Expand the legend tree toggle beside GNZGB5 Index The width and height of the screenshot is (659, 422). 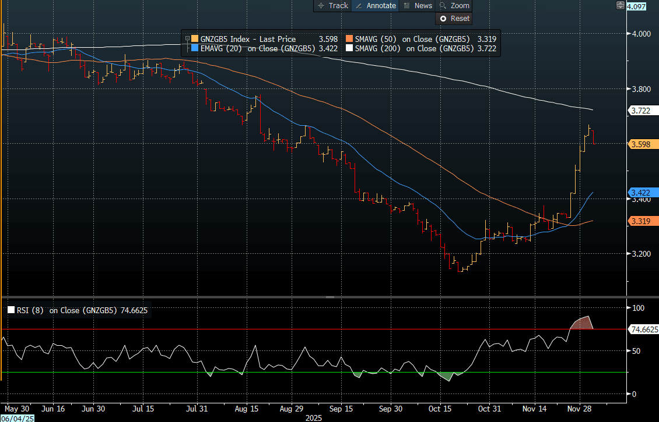click(x=187, y=39)
